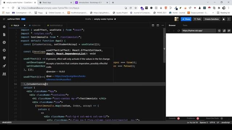Click Ln 16, Col 18 status
The image size is (232, 130).
(192, 123)
